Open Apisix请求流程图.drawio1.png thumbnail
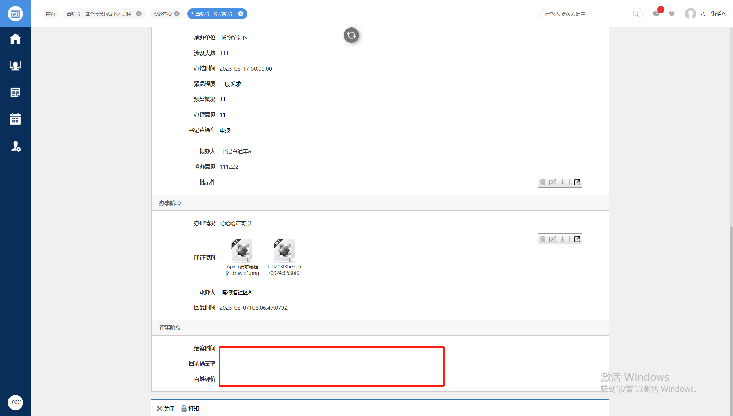Screen dimensions: 733x416 tap(242, 251)
